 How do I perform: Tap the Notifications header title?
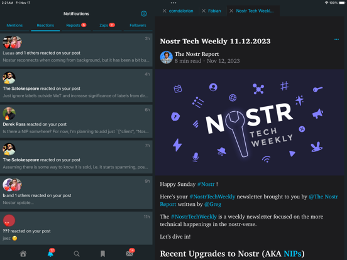(x=76, y=14)
